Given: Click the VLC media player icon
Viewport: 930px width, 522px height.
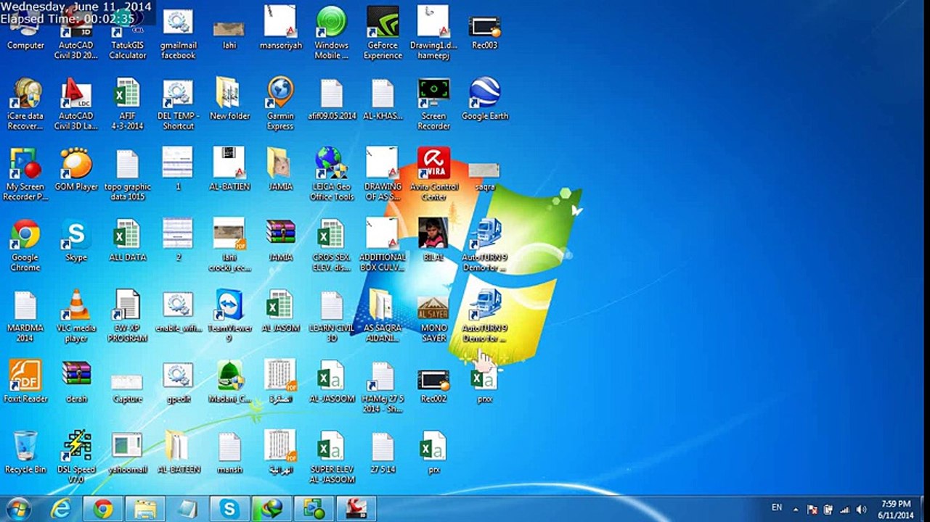Looking at the screenshot, I should point(76,315).
